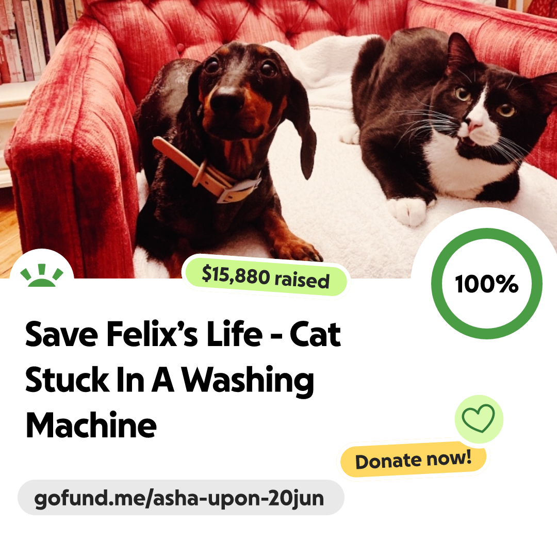Click the Donate now! button
This screenshot has height=557, width=557.
coord(413,460)
